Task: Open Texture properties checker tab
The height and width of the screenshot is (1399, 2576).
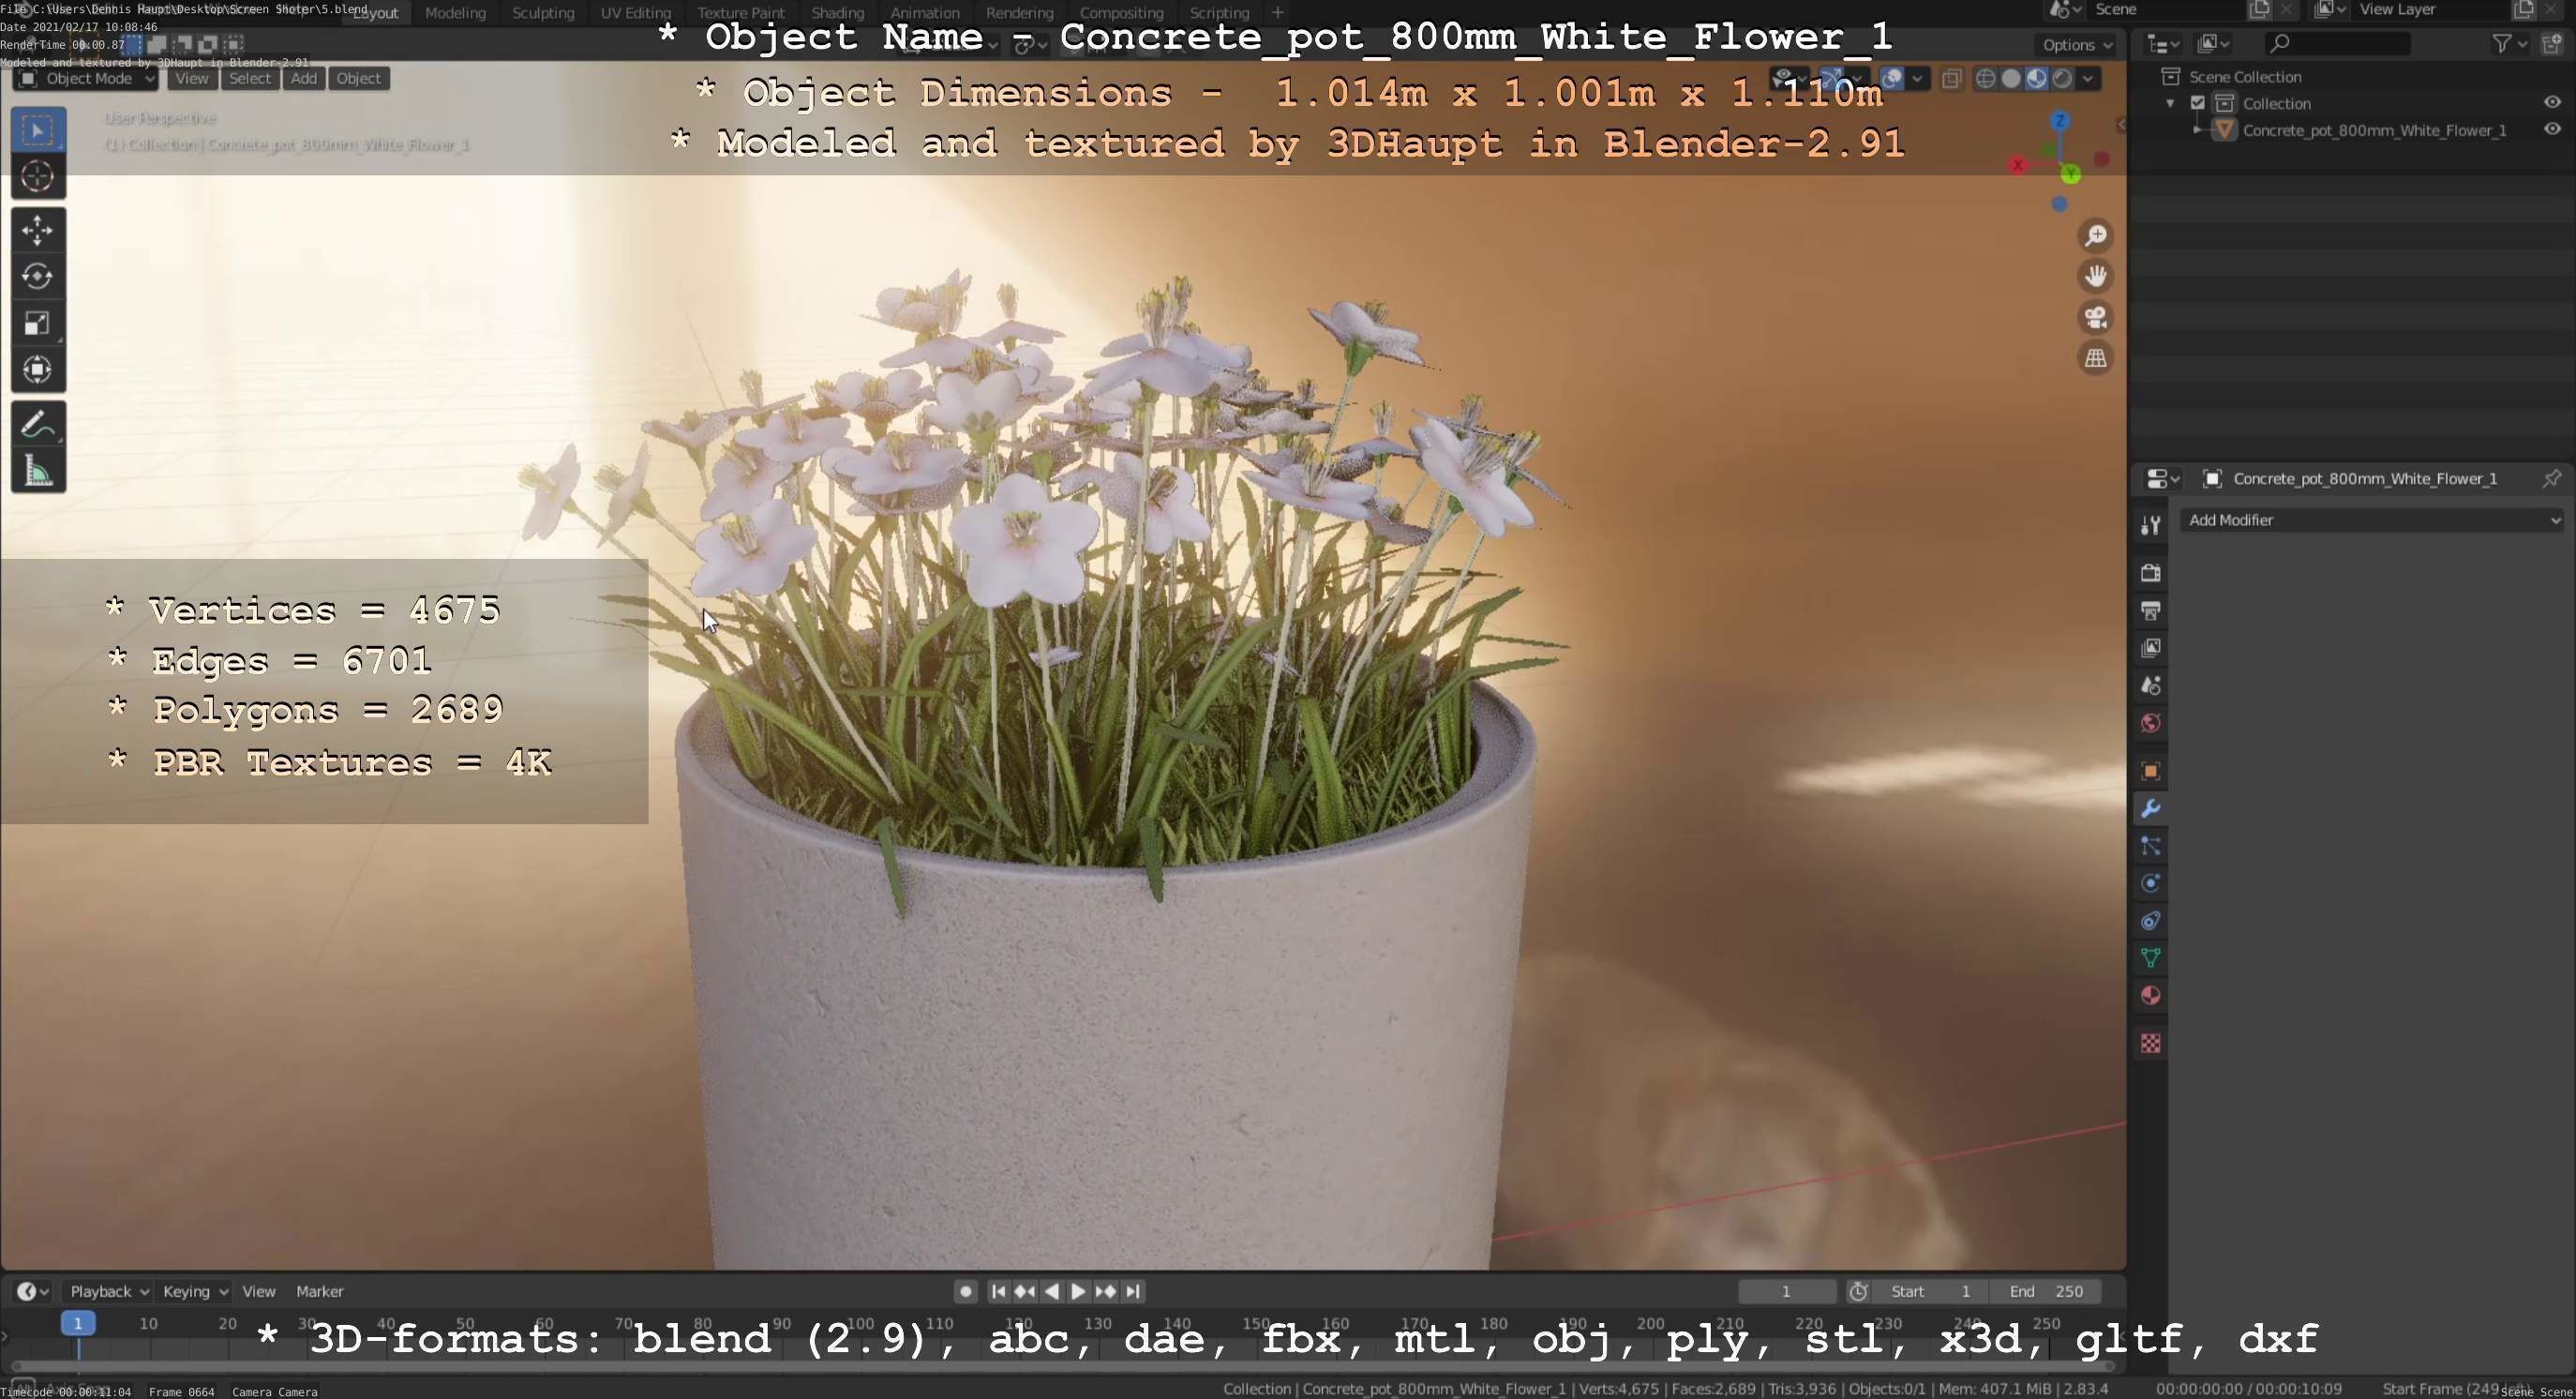Action: coord(2150,1044)
